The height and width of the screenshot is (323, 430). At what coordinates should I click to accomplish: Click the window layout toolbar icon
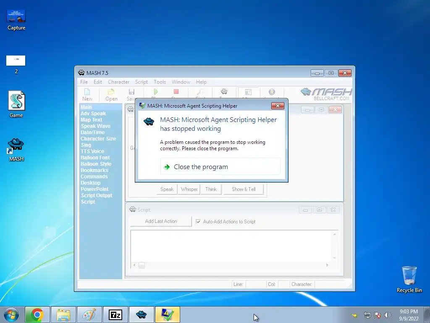[x=248, y=92]
